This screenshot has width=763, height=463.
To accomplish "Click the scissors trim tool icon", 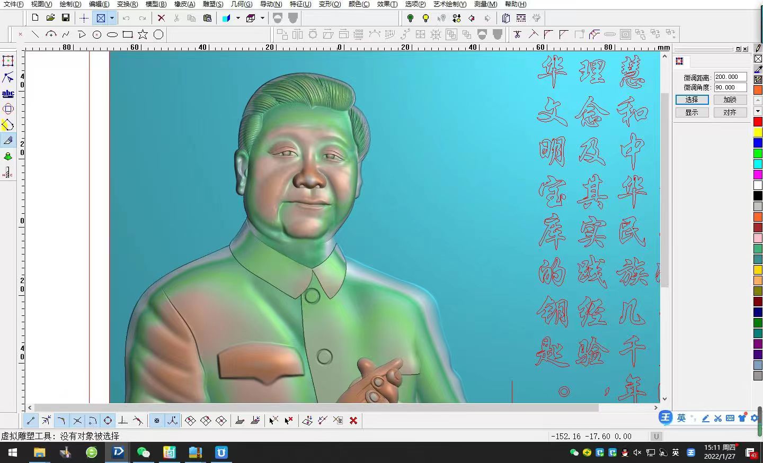I will (518, 34).
